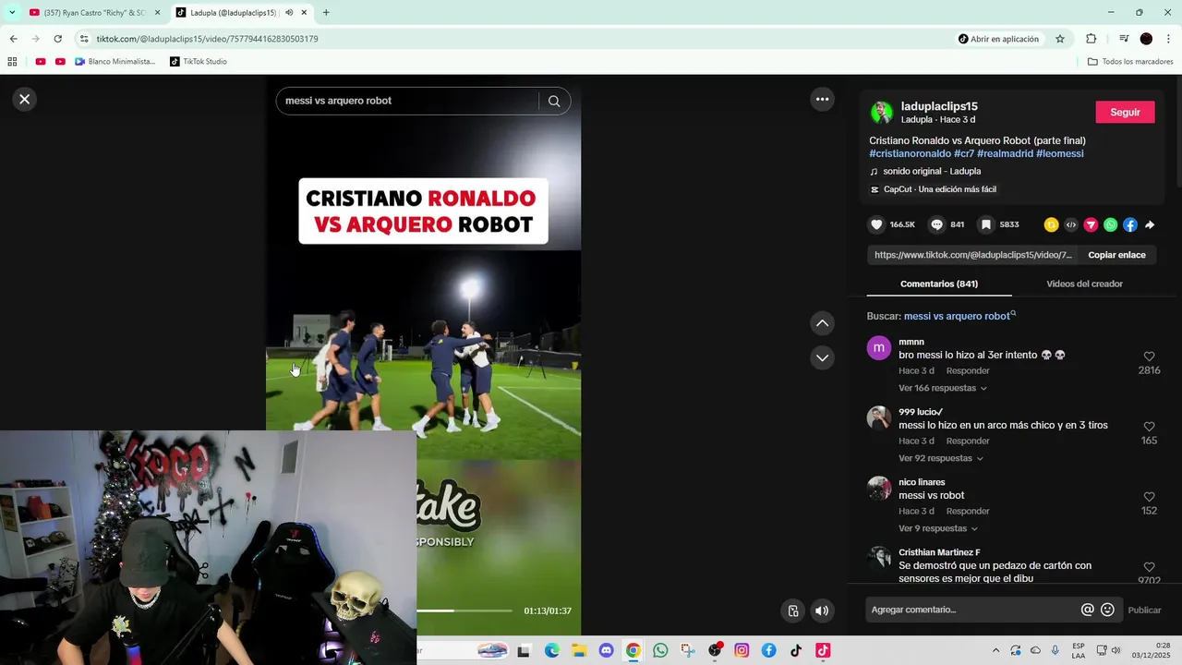Open mmnn commenter avatar
The image size is (1182, 665).
click(x=879, y=347)
